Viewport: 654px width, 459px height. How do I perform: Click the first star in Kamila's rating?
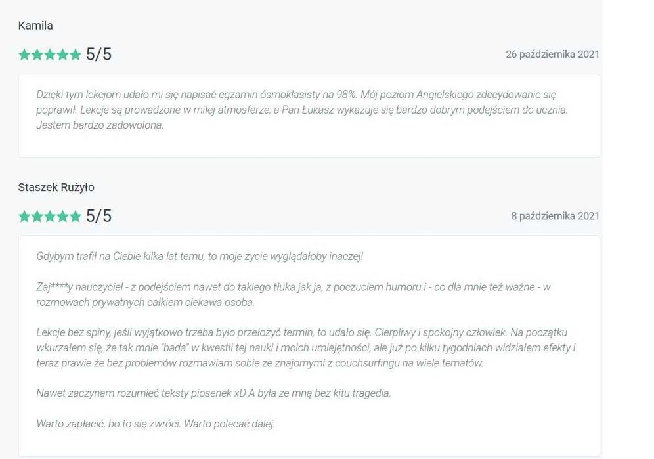(x=24, y=55)
